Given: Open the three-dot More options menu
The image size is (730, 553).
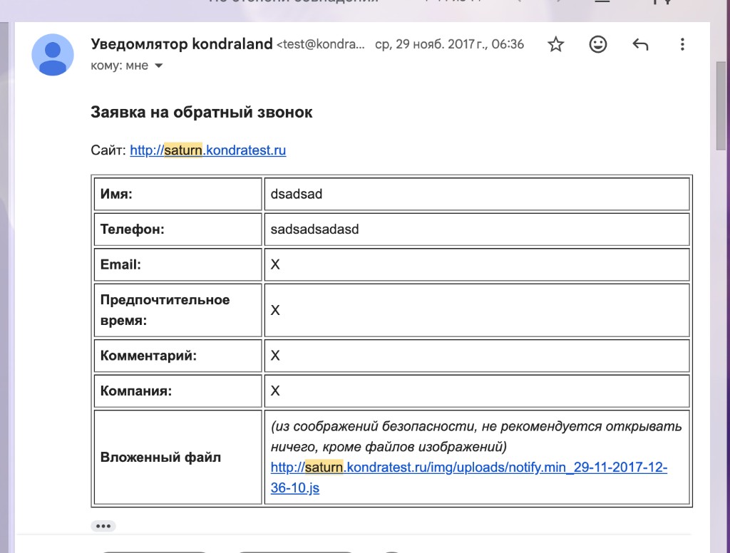Looking at the screenshot, I should click(682, 43).
